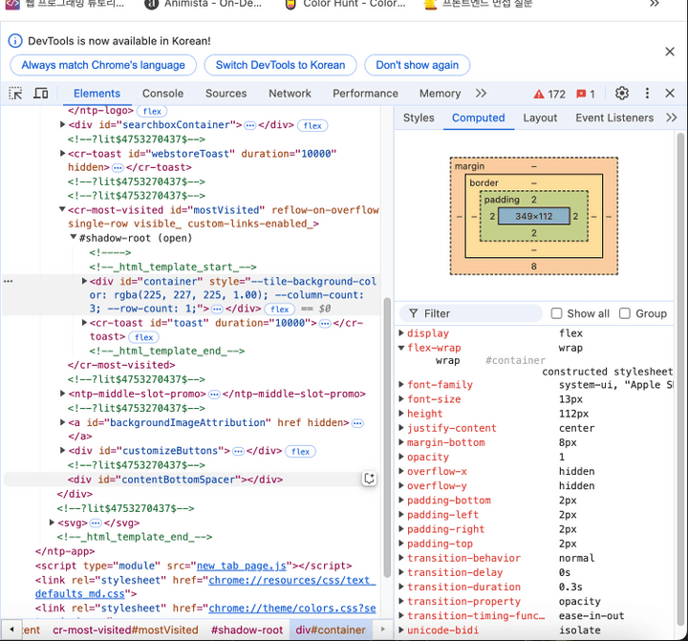This screenshot has width=688, height=641.
Task: Open DevTools settings gear
Action: [622, 94]
